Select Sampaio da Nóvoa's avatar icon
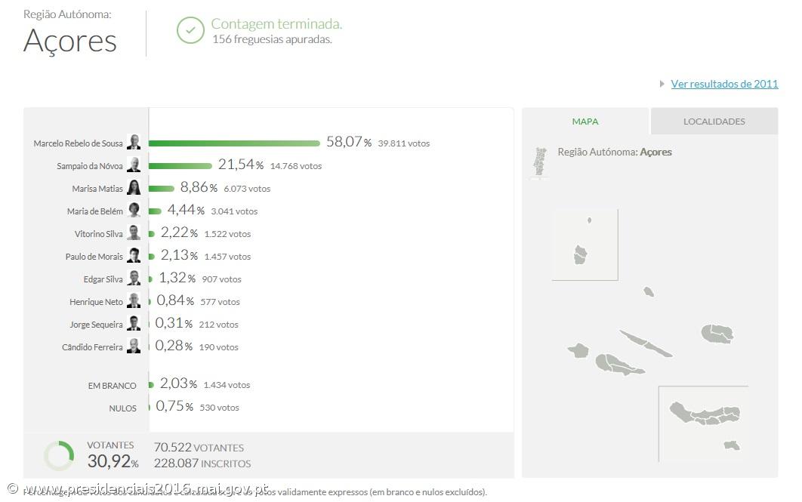 [134, 165]
